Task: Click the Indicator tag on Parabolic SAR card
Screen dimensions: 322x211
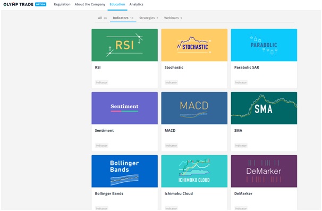Action: 241,82
